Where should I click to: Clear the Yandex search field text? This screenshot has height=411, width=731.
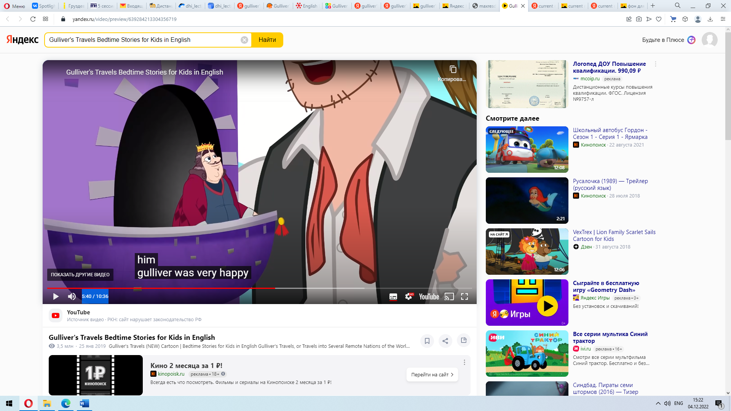click(x=244, y=40)
